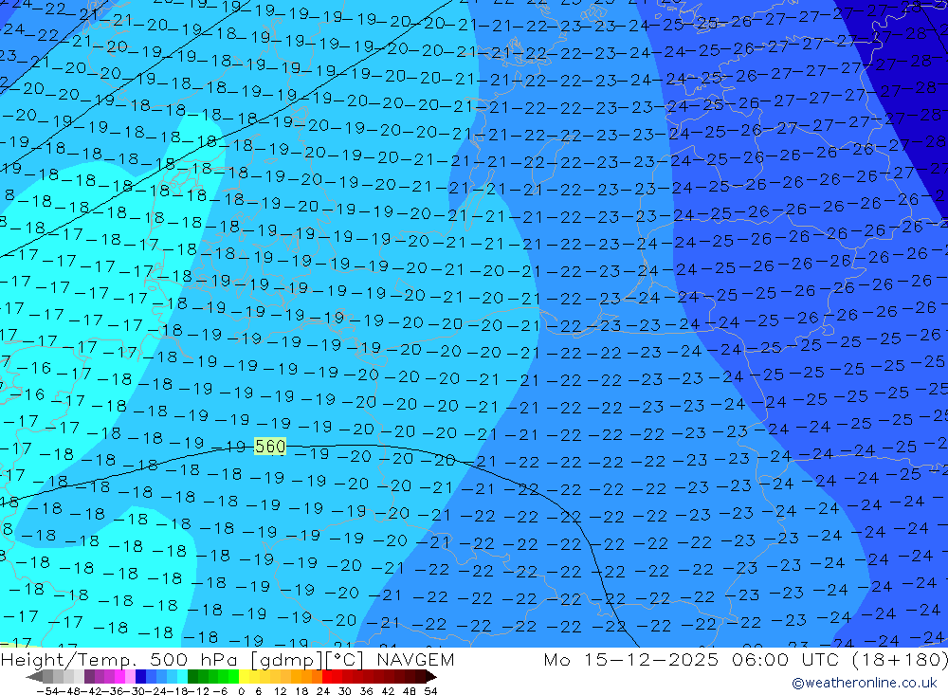Pick the magenta legend swatch above -36

(x=119, y=677)
